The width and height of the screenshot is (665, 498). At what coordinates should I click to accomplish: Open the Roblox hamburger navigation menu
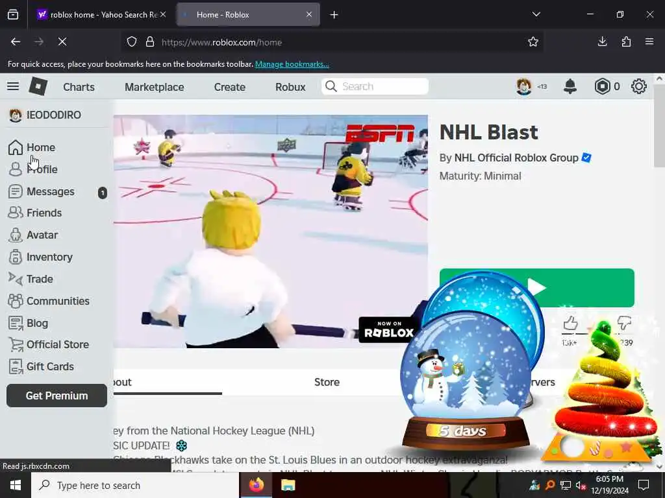(13, 86)
